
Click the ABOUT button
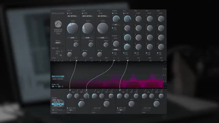58,43
